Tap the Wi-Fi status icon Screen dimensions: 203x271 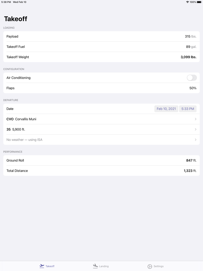[187, 2]
